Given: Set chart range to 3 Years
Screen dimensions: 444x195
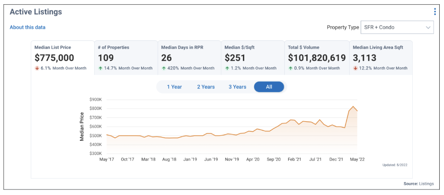Looking at the screenshot, I should click(237, 87).
